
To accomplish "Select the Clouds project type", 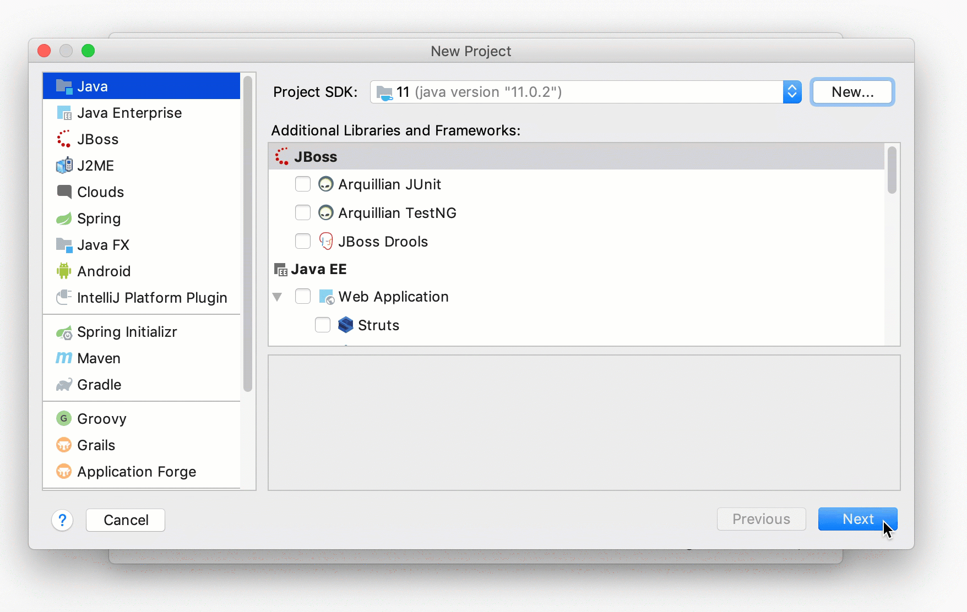I will coord(101,192).
